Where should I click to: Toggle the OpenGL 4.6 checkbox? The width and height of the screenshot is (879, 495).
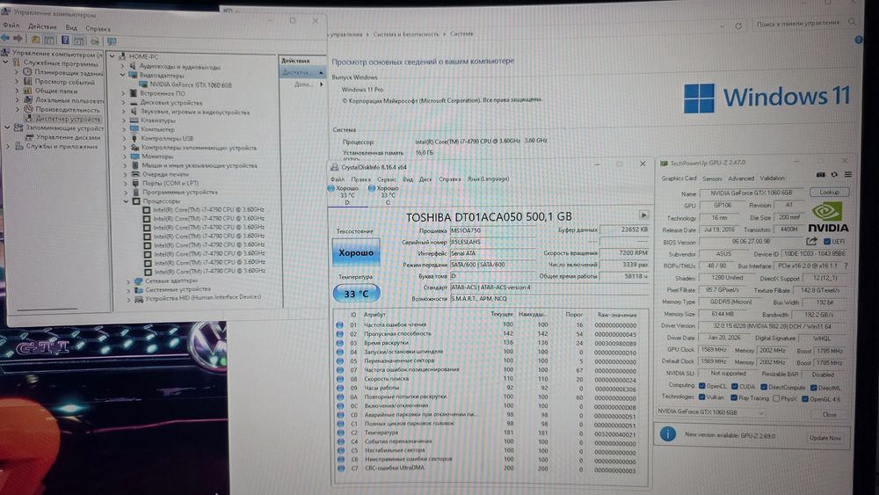(805, 399)
